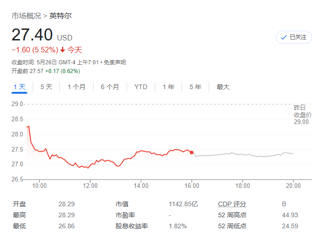Click the 昨日收盘价 29.00 label

302,115
